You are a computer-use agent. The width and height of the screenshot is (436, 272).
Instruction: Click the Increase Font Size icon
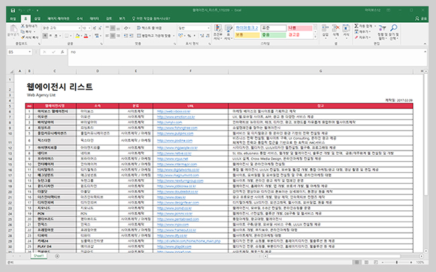tap(95, 28)
